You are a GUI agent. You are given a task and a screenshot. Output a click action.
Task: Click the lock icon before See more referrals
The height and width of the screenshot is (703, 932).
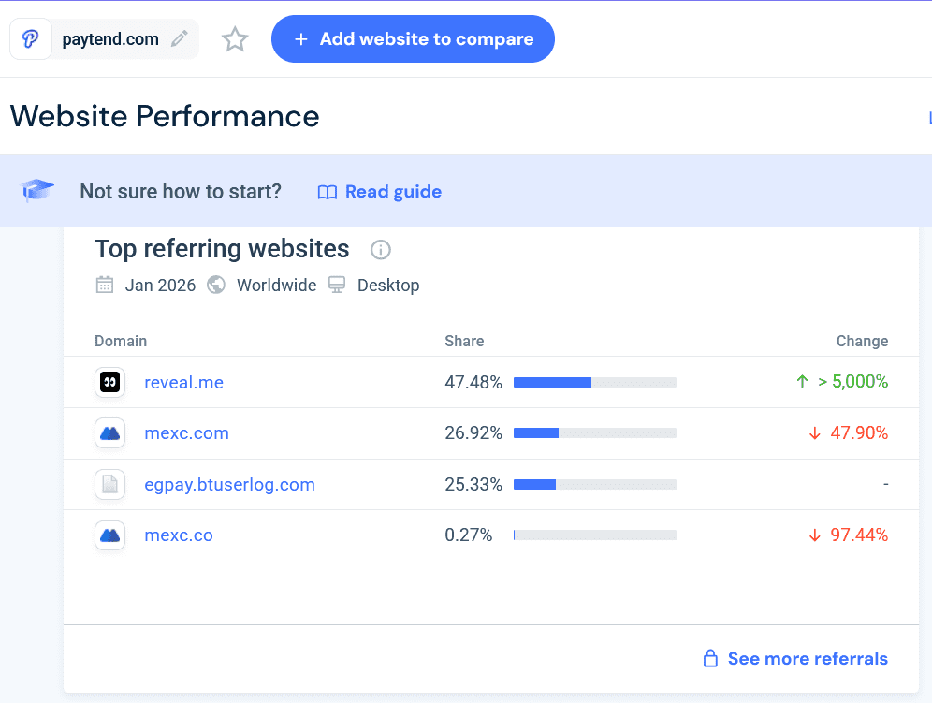pyautogui.click(x=711, y=658)
